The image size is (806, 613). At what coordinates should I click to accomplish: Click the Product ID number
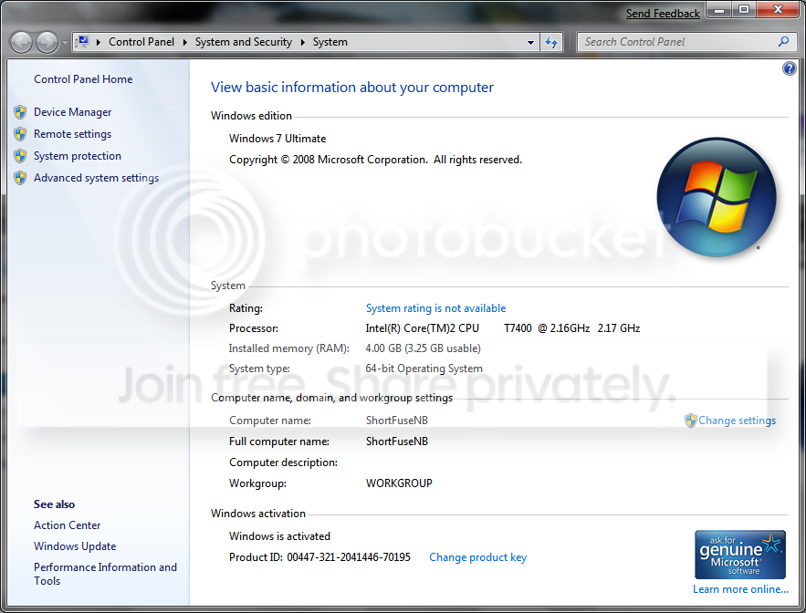click(349, 557)
